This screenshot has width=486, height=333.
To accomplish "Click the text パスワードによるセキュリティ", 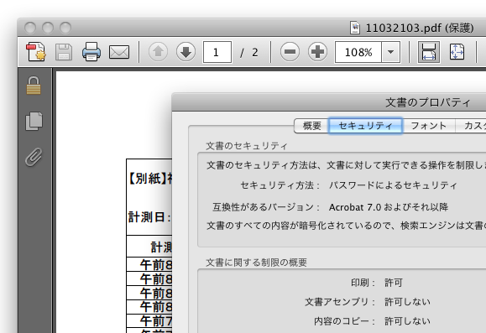I will point(393,185).
